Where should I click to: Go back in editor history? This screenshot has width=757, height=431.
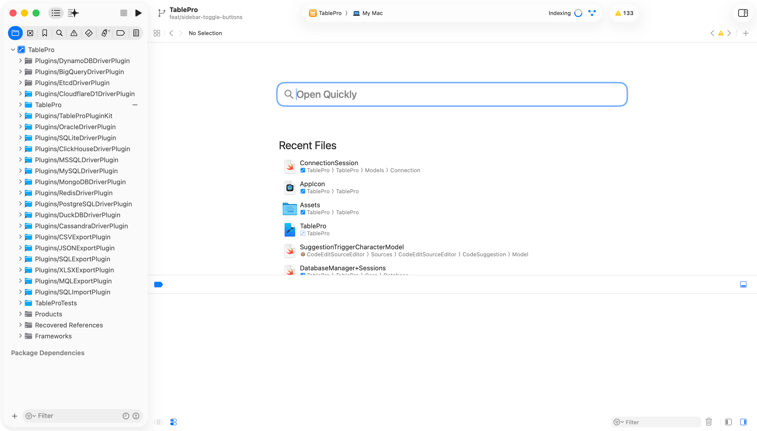pyautogui.click(x=171, y=33)
